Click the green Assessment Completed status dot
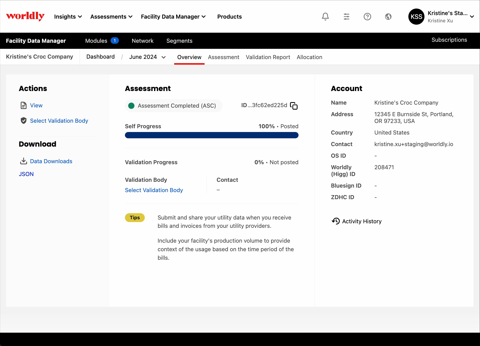 point(131,106)
